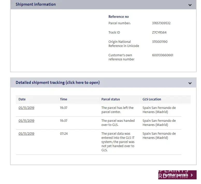Open the Detailed shipment tracking heading text

pos(58,83)
